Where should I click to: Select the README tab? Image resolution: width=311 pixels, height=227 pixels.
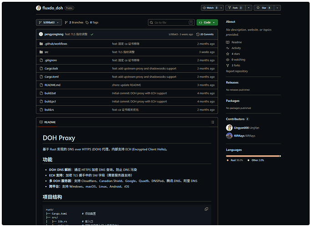48,122
